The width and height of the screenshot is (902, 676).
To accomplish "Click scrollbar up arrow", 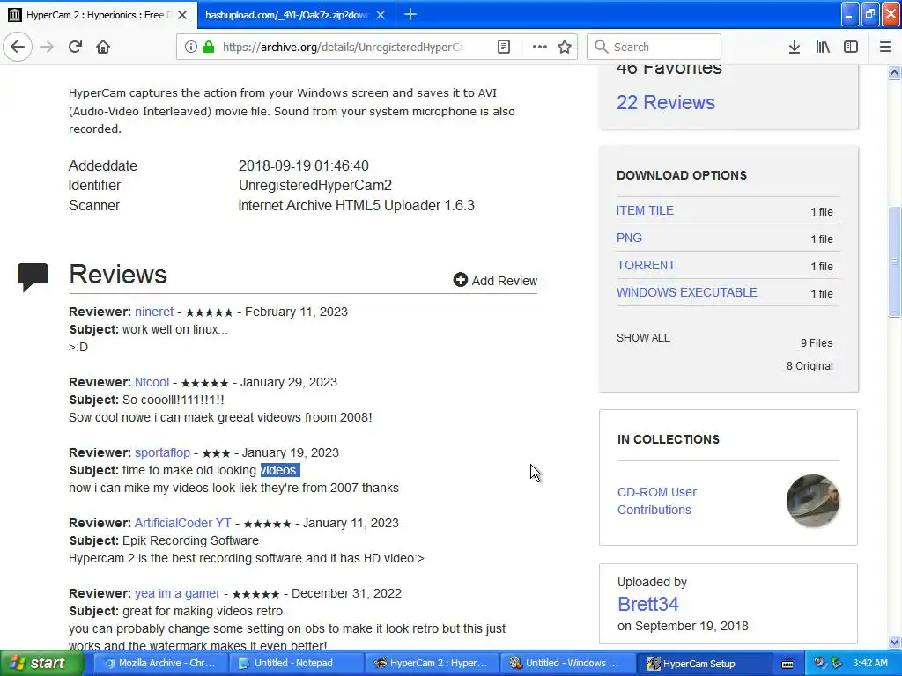I will tap(894, 72).
